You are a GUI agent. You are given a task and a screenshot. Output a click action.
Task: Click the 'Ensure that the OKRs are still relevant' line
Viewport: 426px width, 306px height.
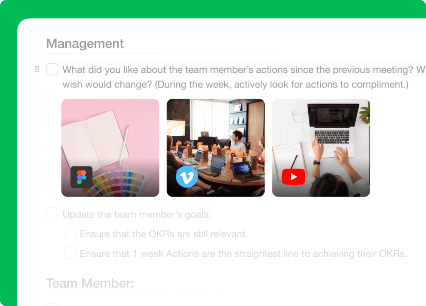[x=163, y=234]
